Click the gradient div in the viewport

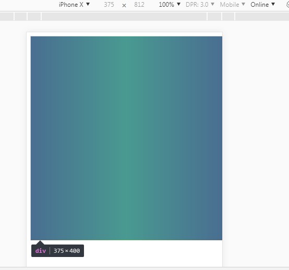126,138
